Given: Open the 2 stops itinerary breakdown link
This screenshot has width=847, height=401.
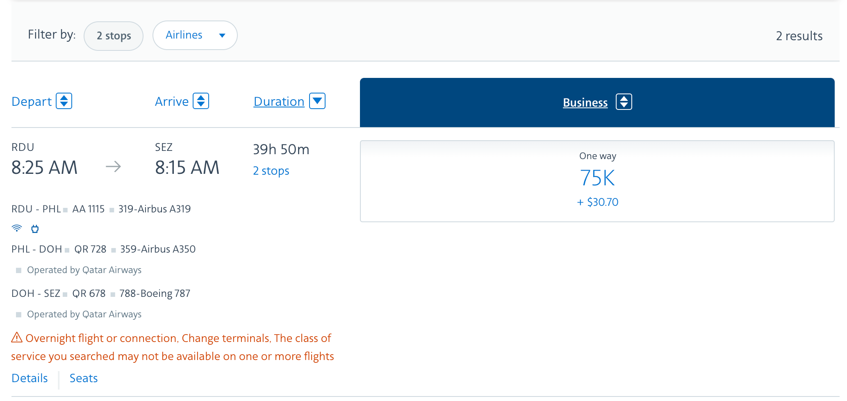Looking at the screenshot, I should point(271,171).
